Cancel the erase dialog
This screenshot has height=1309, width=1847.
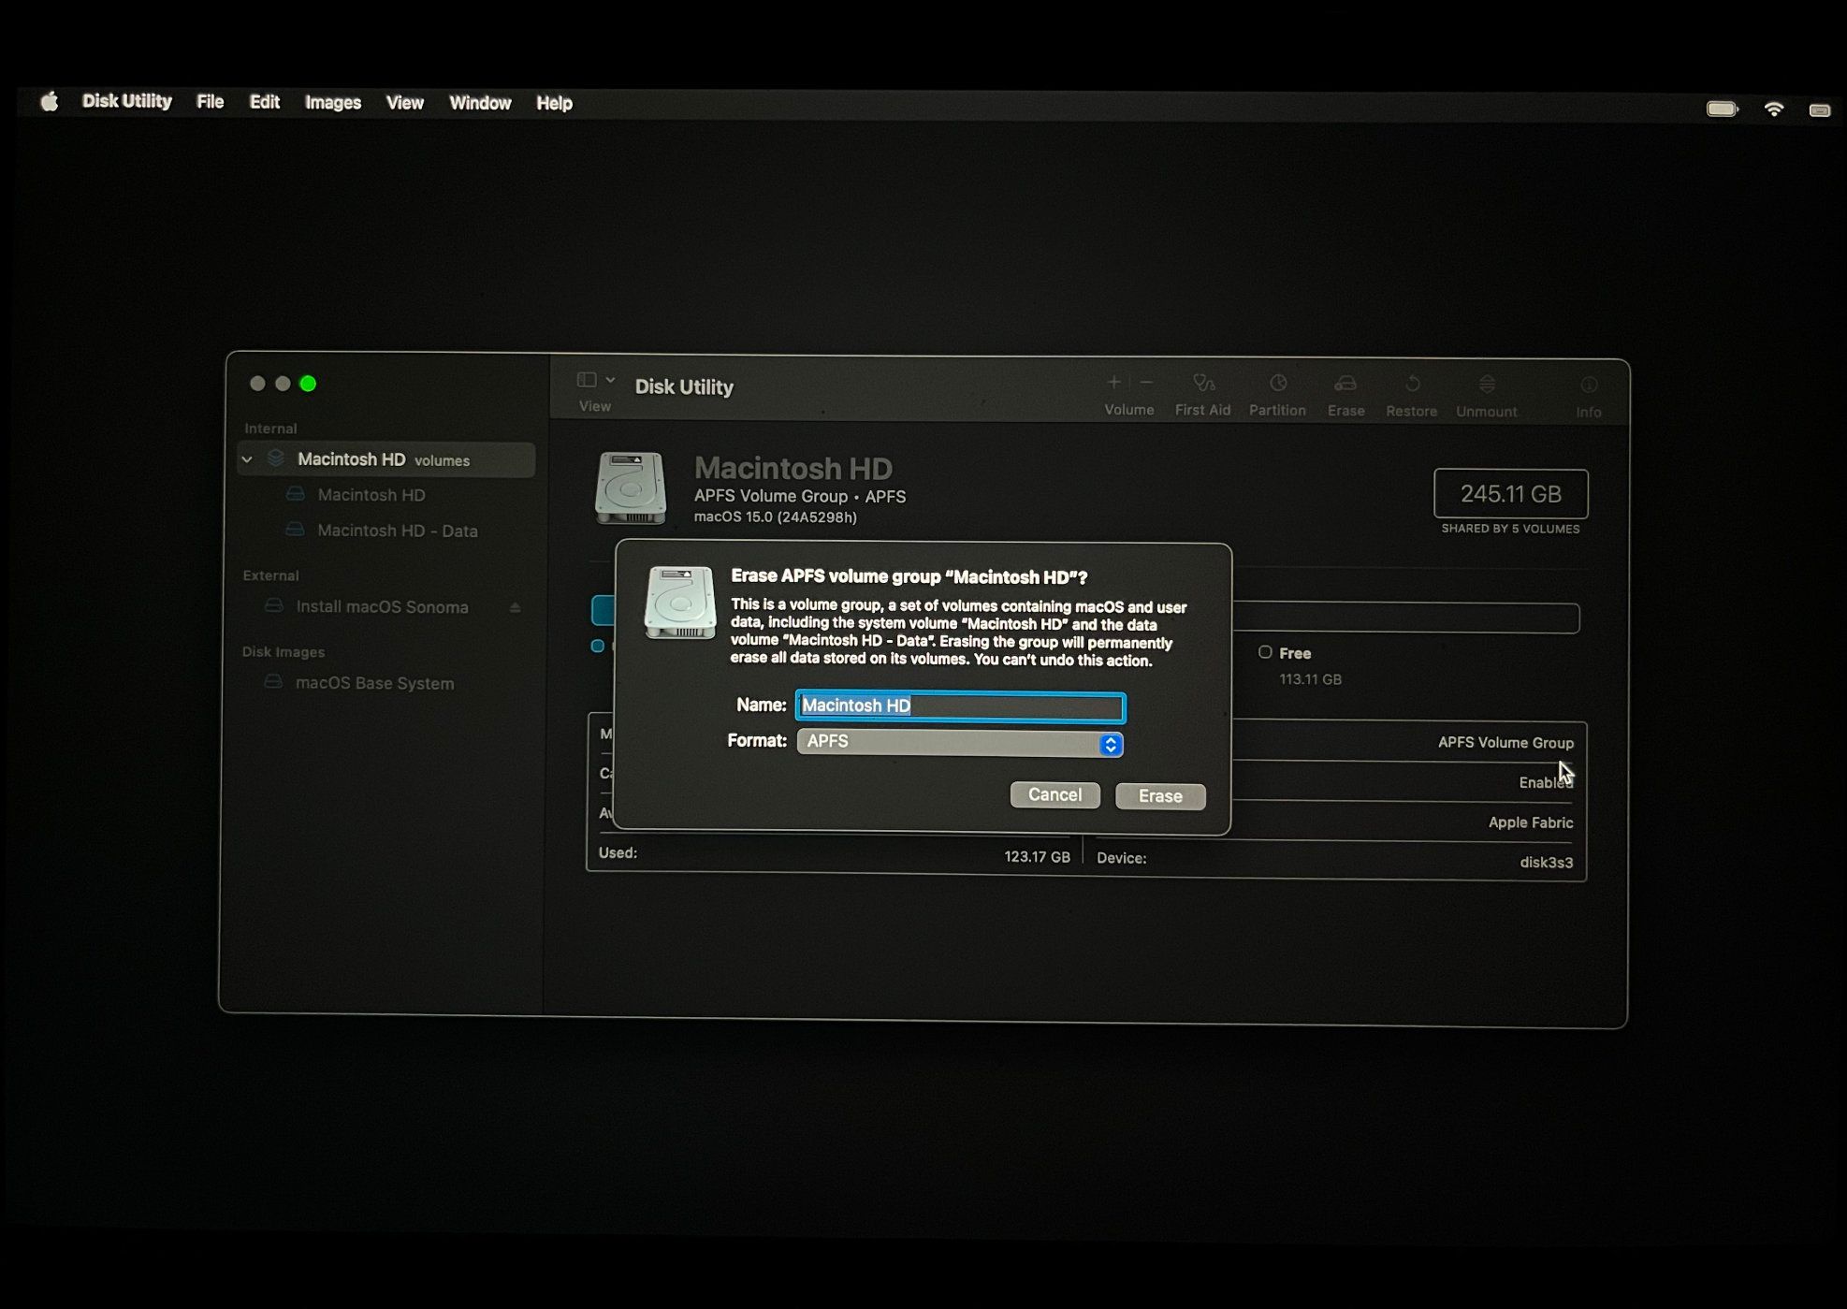click(x=1054, y=794)
